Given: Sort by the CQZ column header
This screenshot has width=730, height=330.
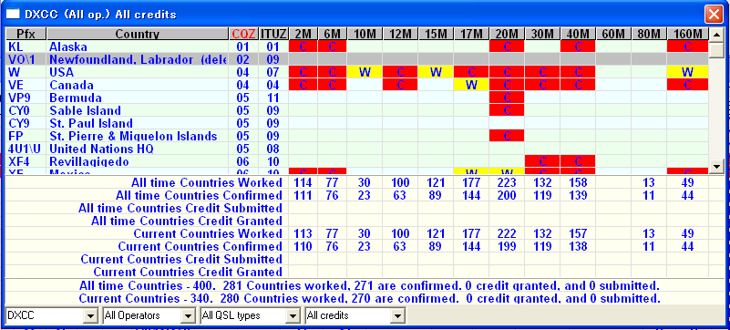Looking at the screenshot, I should (244, 34).
